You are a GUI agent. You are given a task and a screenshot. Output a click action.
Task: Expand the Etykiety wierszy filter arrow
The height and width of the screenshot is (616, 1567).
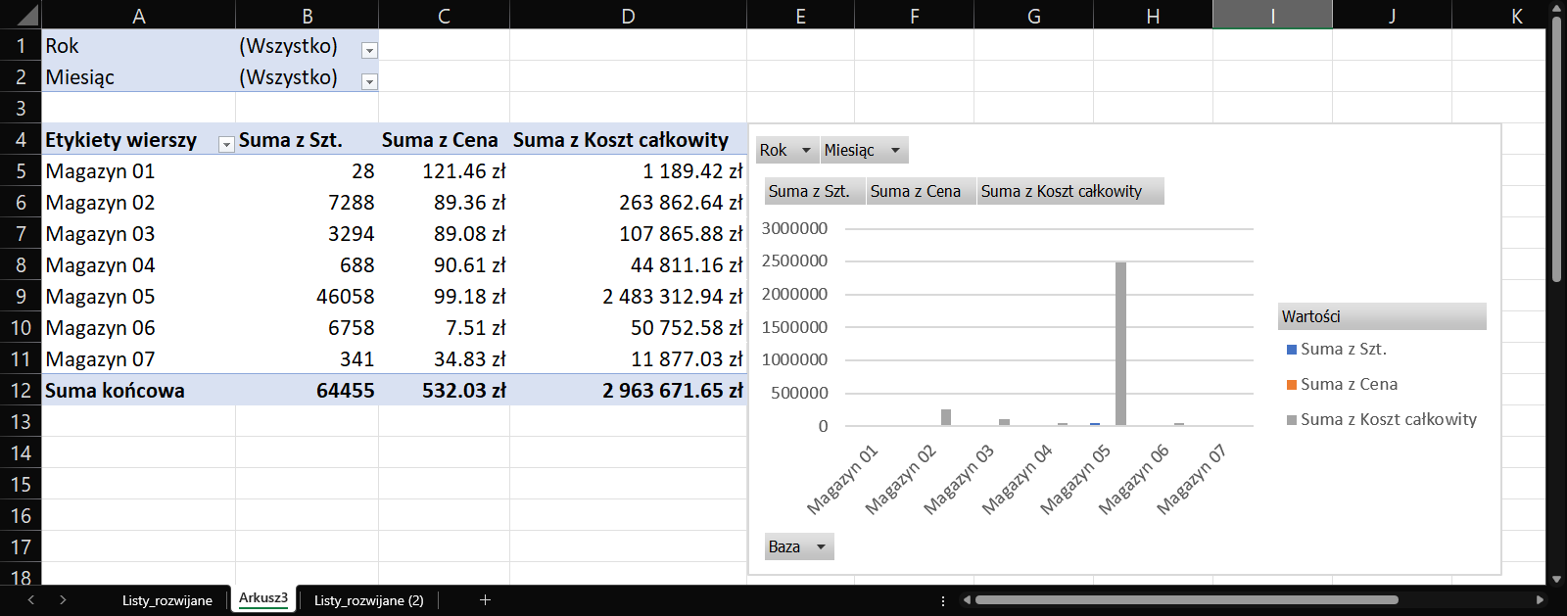click(226, 144)
